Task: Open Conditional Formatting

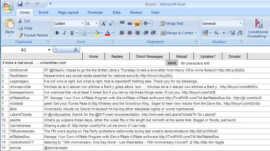Action: (x=258, y=28)
